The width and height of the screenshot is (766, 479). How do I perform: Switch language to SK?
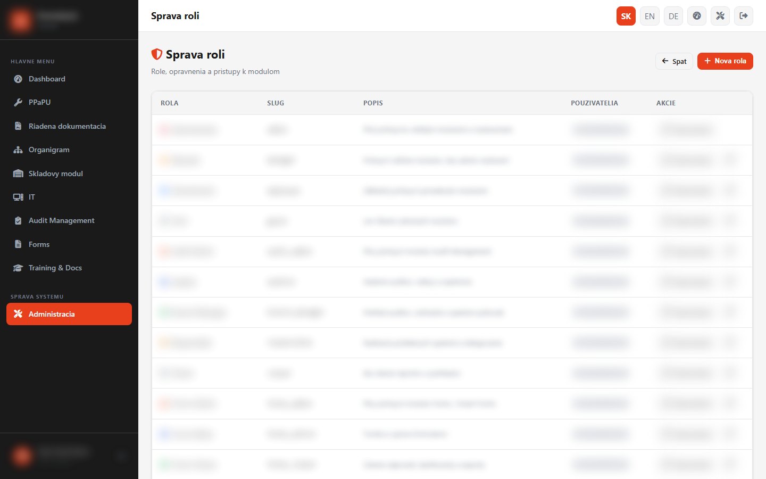point(626,16)
